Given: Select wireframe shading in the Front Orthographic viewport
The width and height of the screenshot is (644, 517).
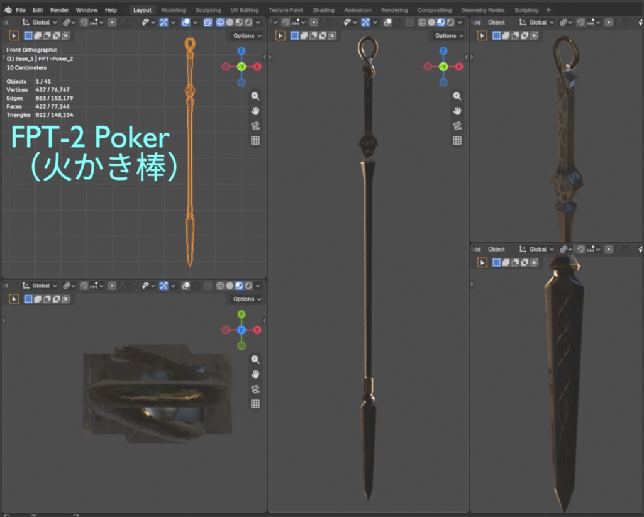Looking at the screenshot, I should [x=220, y=23].
